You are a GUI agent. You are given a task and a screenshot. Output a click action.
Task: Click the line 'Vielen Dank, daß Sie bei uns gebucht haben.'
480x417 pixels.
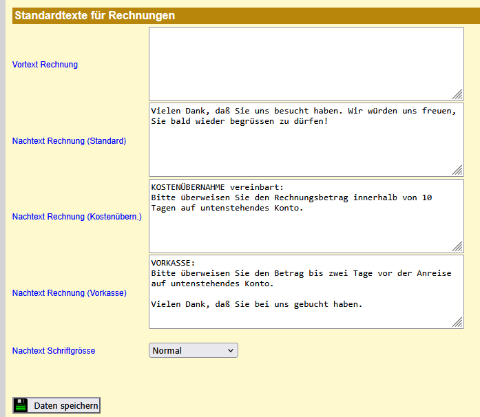pos(257,304)
